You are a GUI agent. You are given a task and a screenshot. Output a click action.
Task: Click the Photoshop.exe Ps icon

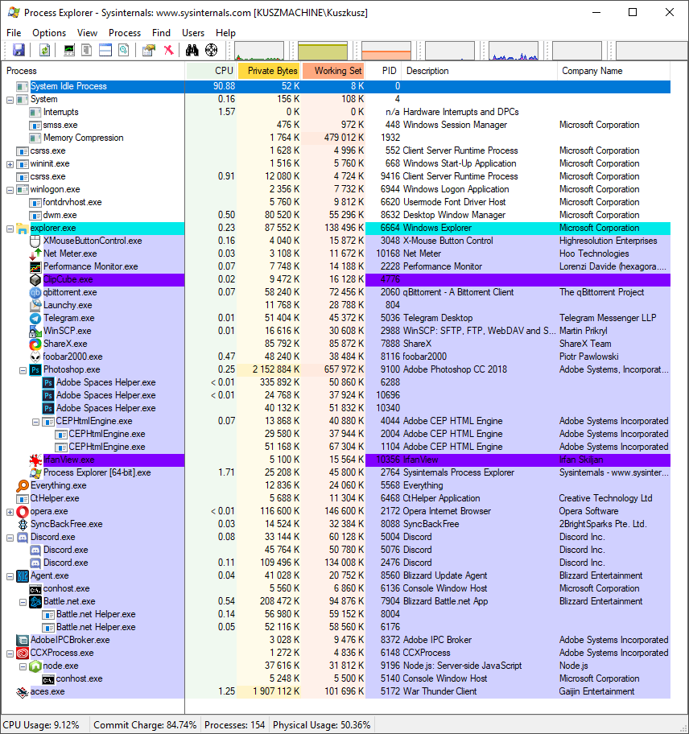pos(35,369)
